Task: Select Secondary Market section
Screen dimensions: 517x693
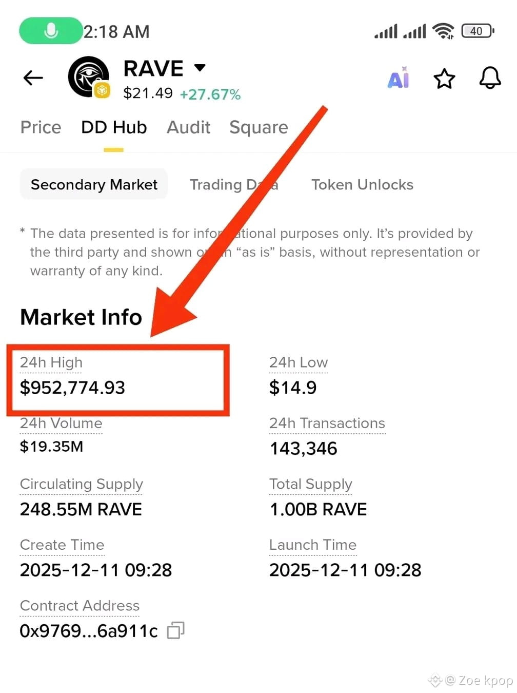Action: [x=94, y=184]
